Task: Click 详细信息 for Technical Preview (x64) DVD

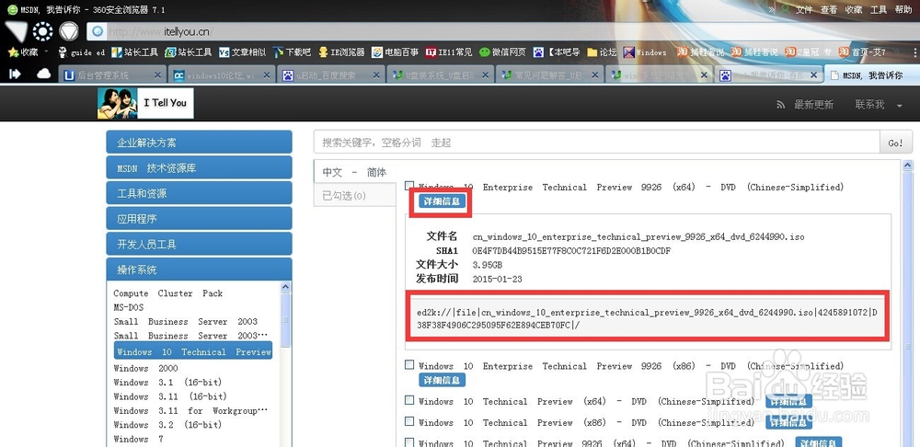Action: 788,401
